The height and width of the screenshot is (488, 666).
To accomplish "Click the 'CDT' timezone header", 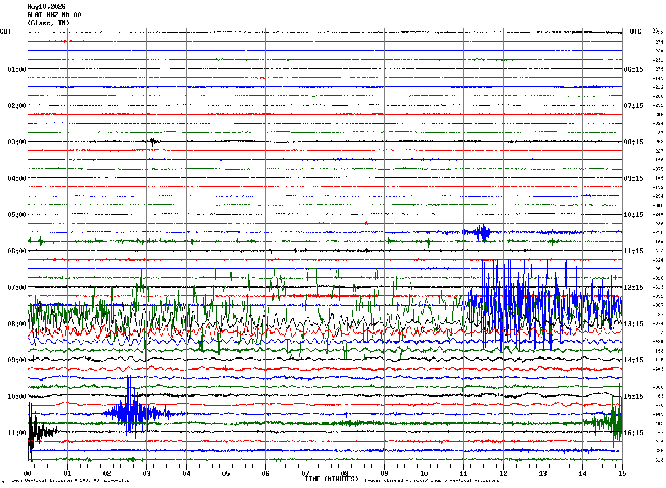I will [6, 31].
